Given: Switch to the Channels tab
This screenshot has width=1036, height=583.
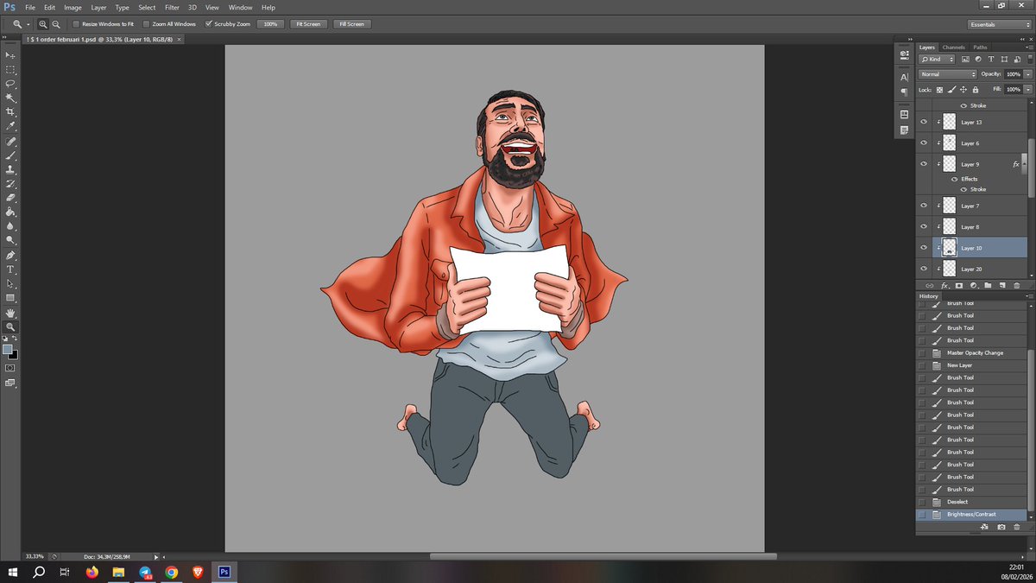Looking at the screenshot, I should (x=954, y=47).
